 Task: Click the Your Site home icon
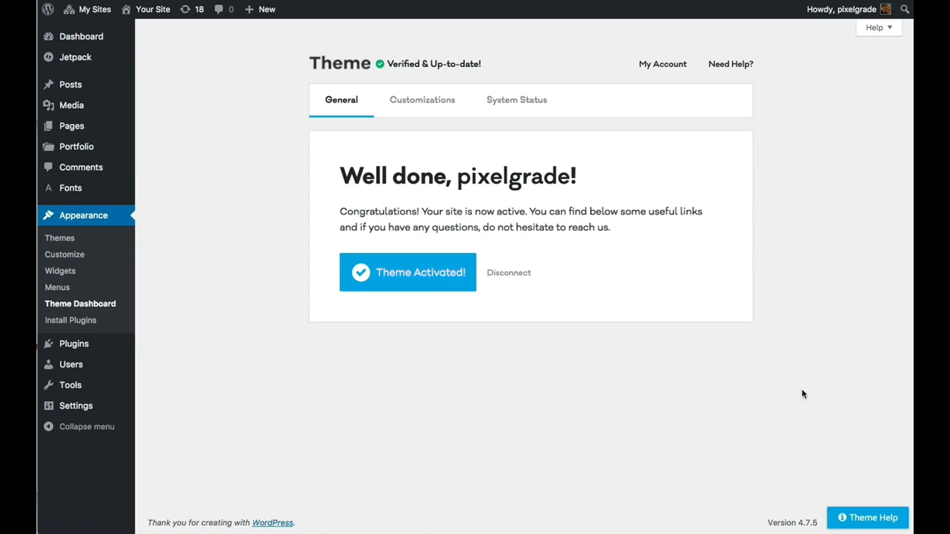coord(126,9)
